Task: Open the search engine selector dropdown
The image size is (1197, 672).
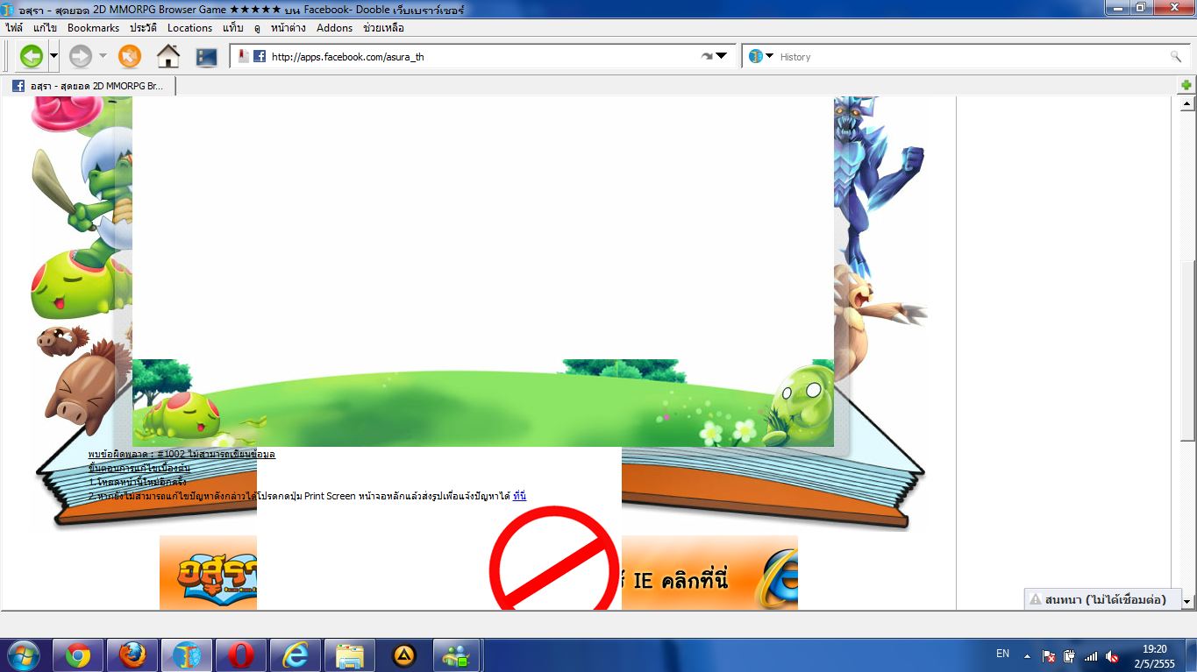Action: [x=770, y=56]
